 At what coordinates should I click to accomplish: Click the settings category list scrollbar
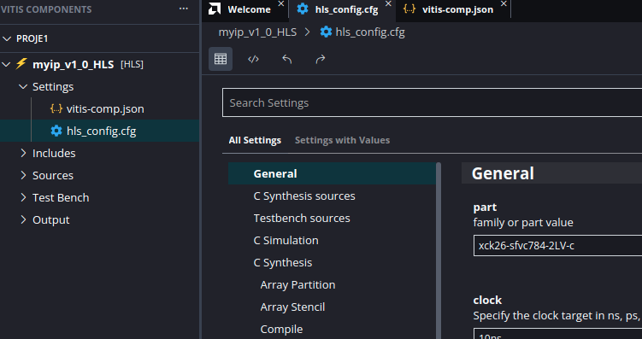[439, 250]
